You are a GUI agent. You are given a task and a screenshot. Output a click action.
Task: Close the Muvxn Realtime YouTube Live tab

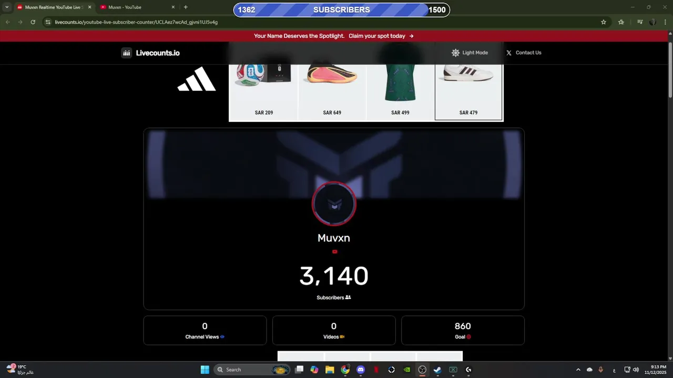click(89, 7)
